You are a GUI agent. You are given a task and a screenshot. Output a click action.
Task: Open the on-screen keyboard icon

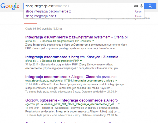(x=136, y=6)
